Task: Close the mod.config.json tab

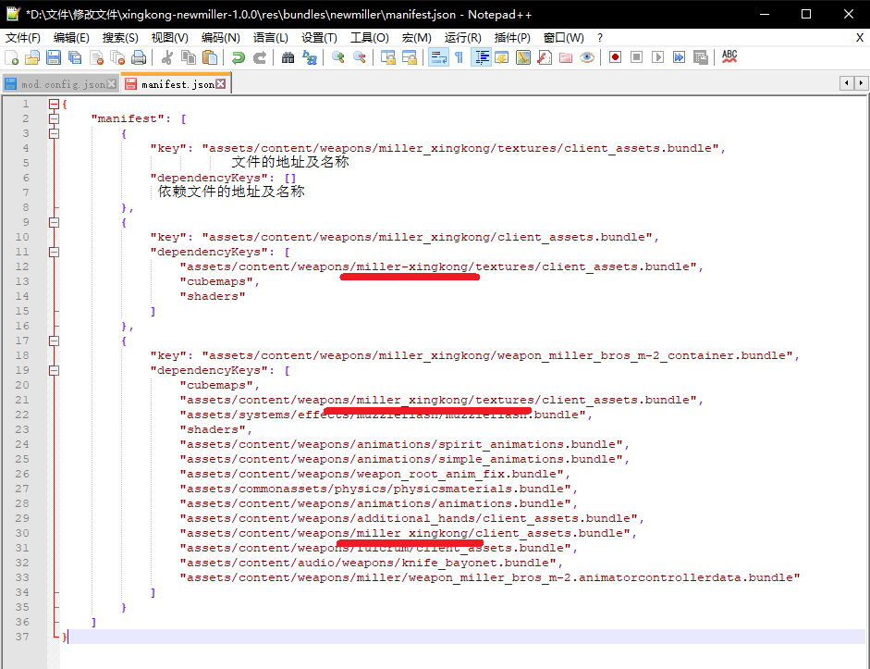Action: [x=112, y=84]
